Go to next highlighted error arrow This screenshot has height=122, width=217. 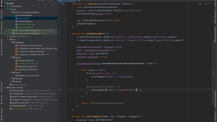click(212, 4)
